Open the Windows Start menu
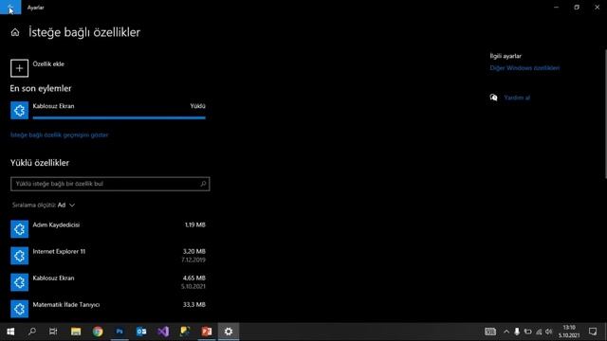The height and width of the screenshot is (341, 607). 10,332
